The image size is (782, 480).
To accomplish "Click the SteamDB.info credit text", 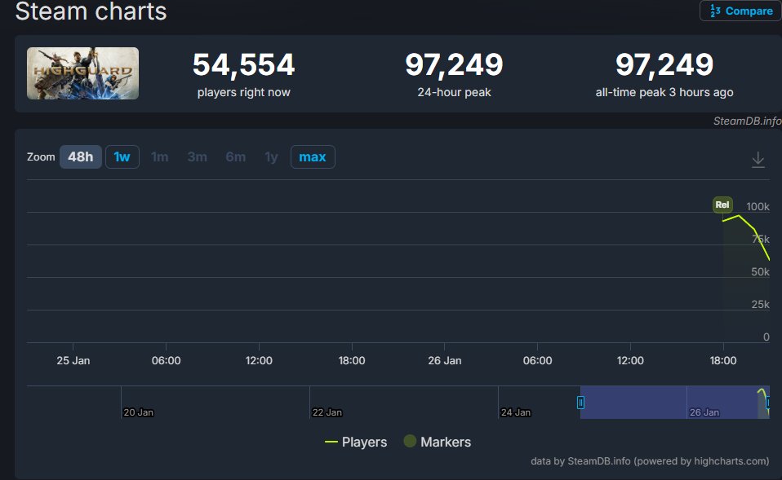I will pos(747,121).
